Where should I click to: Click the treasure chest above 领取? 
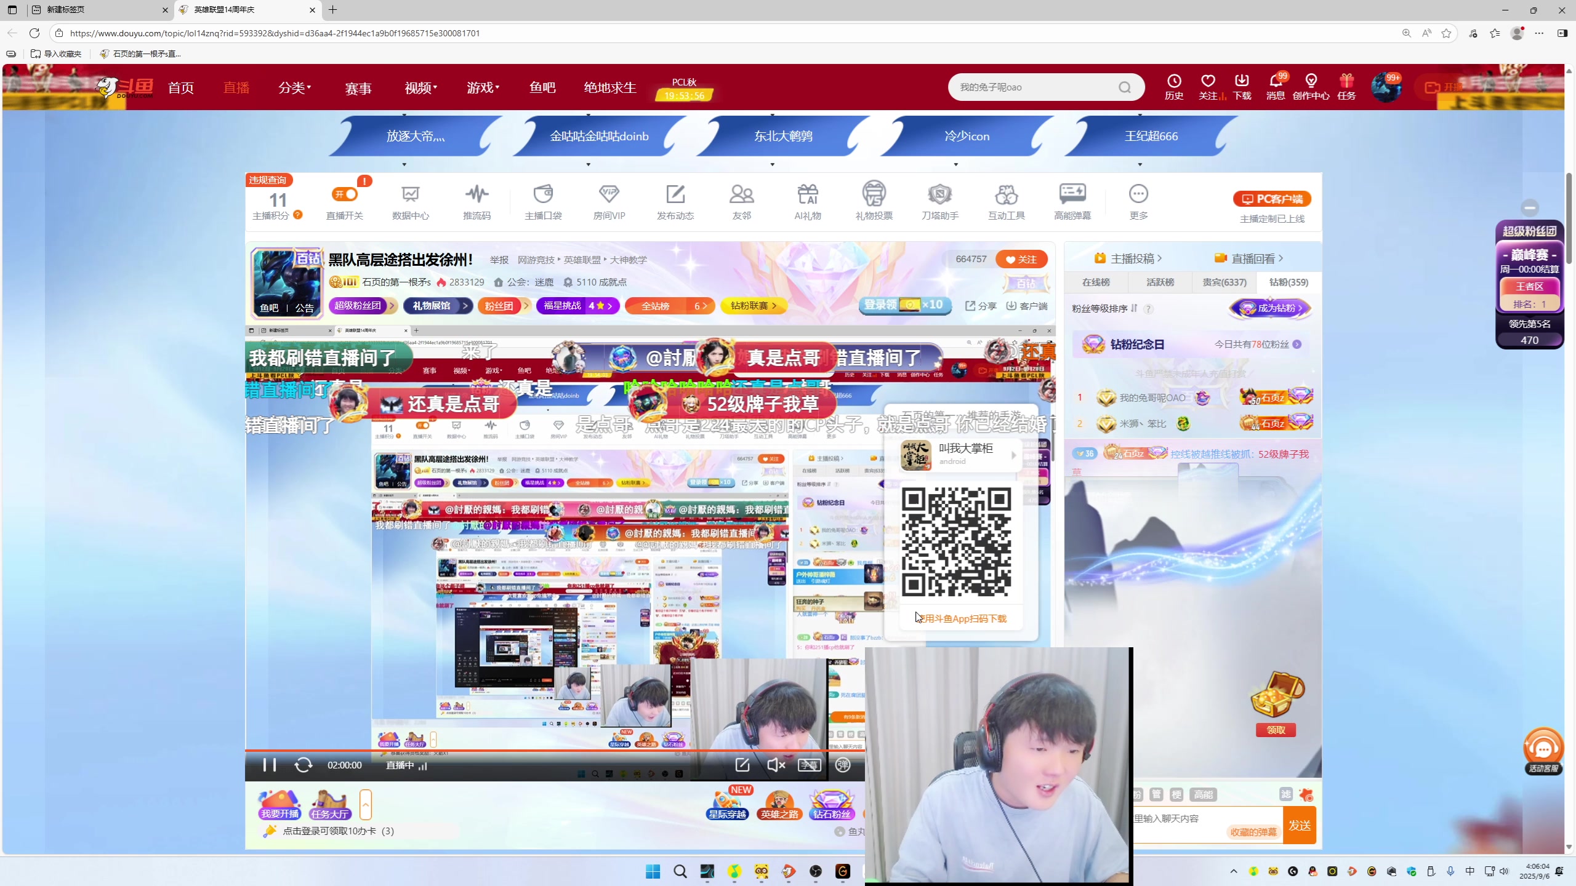[1277, 694]
